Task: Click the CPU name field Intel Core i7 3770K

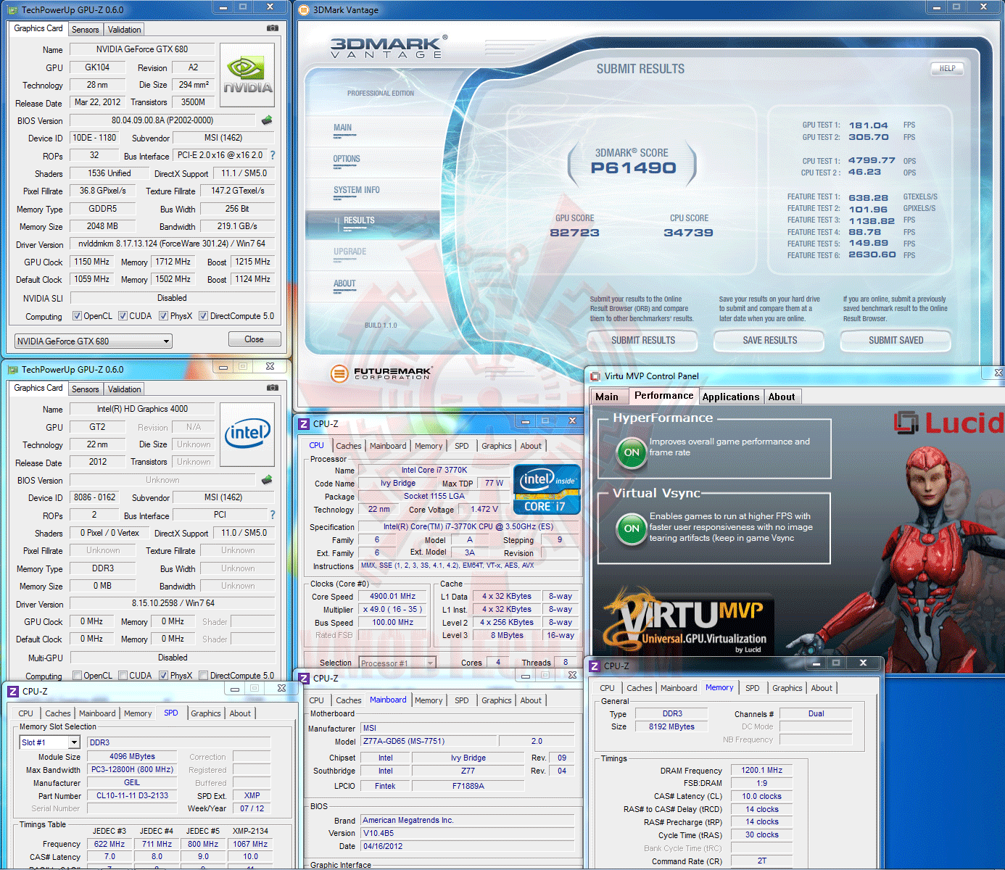Action: pyautogui.click(x=434, y=471)
